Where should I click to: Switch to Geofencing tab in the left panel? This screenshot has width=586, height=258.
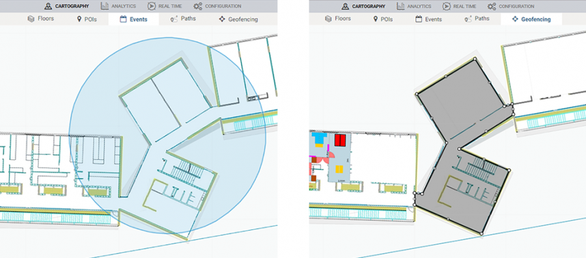[x=238, y=19]
